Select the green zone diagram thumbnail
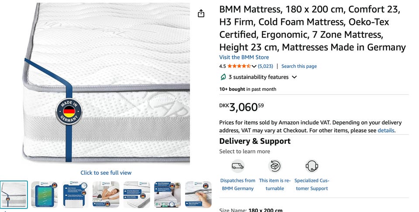Viewport: 419px width, 212px height. (45, 195)
